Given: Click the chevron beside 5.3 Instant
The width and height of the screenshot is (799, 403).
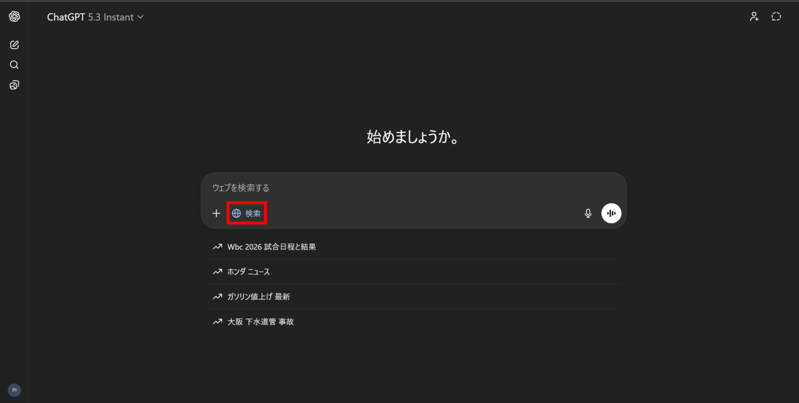Looking at the screenshot, I should click(x=141, y=17).
